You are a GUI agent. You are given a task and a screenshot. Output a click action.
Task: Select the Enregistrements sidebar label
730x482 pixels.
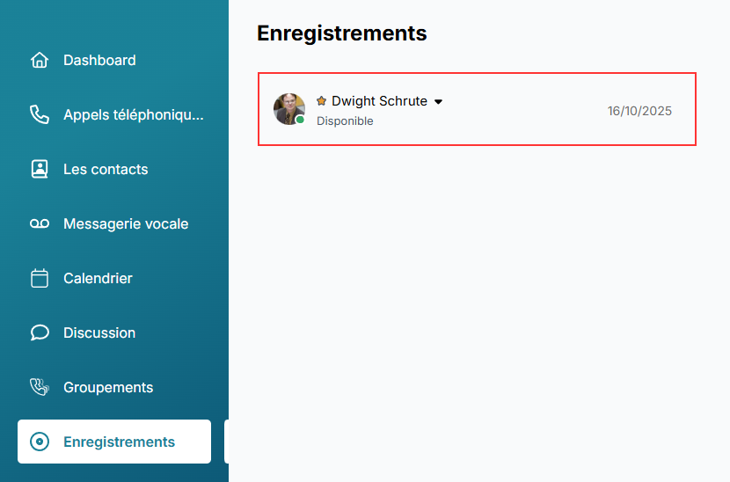click(x=119, y=442)
